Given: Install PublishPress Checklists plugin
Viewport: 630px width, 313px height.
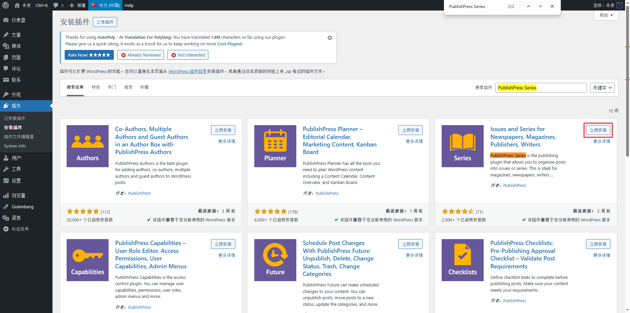Looking at the screenshot, I should pos(598,244).
